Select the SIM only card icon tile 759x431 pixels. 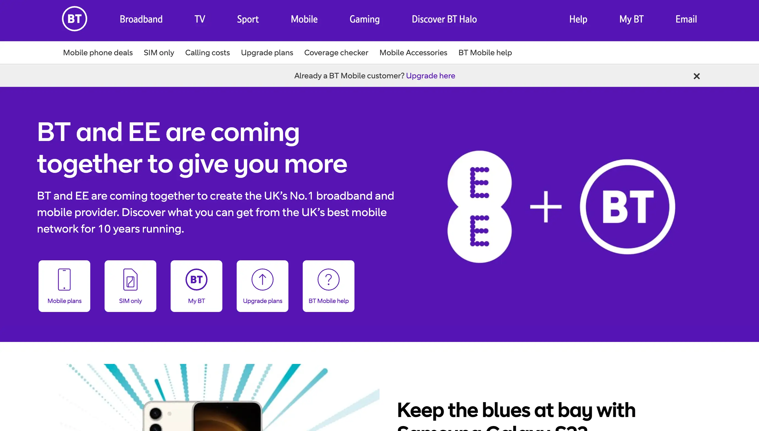tap(130, 286)
